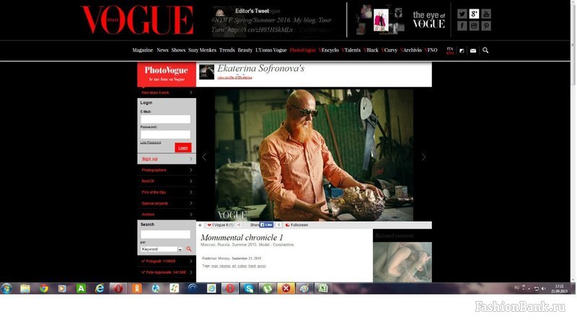This screenshot has height=324, width=577.
Task: Open the YouTube icon in header
Action: pos(486,14)
